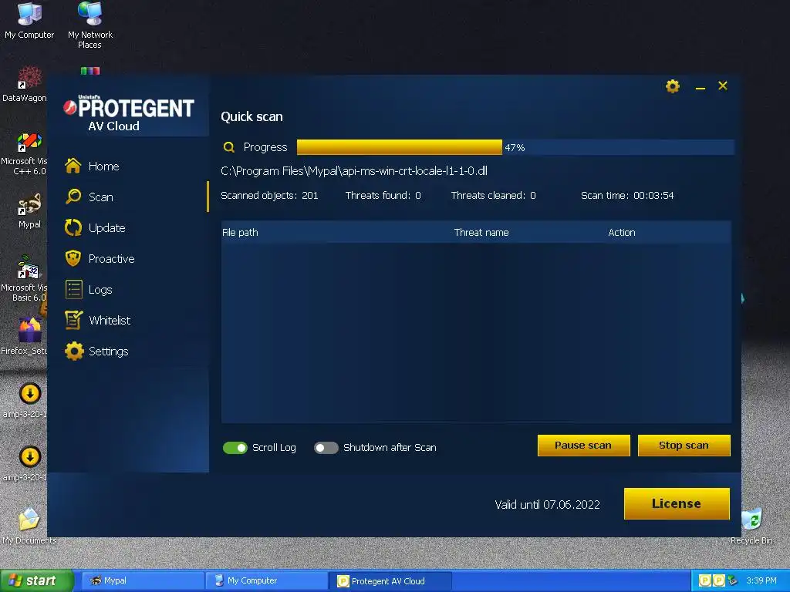Click the second Protegent tray icon
Screen dimensions: 790x592
(719, 581)
